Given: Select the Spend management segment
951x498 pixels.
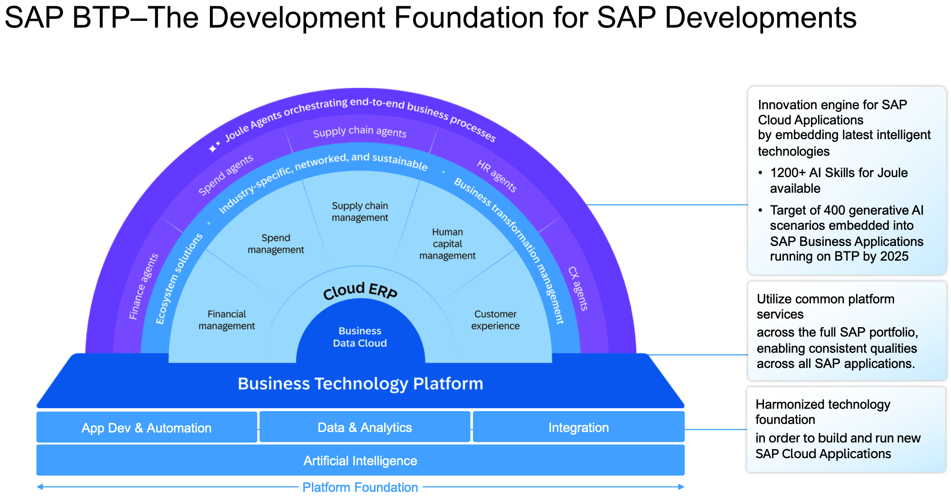Looking at the screenshot, I should [276, 244].
